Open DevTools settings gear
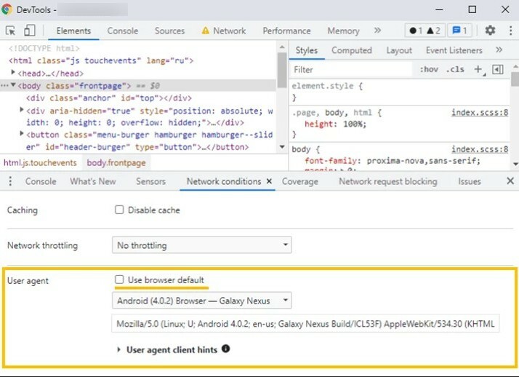The width and height of the screenshot is (519, 377). 490,31
